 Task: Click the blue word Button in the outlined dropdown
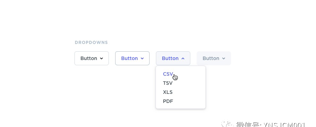pos(129,58)
